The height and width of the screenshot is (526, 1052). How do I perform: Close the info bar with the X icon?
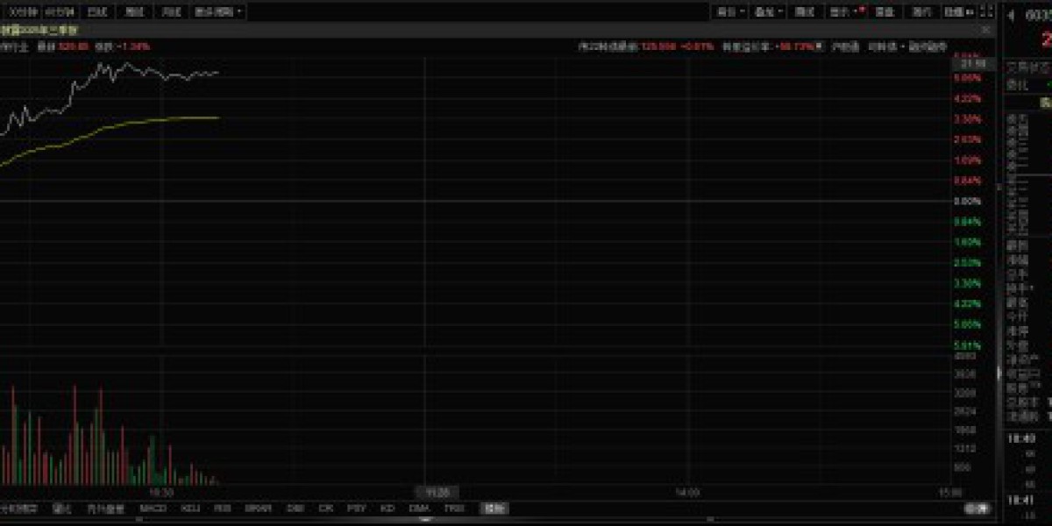987,29
